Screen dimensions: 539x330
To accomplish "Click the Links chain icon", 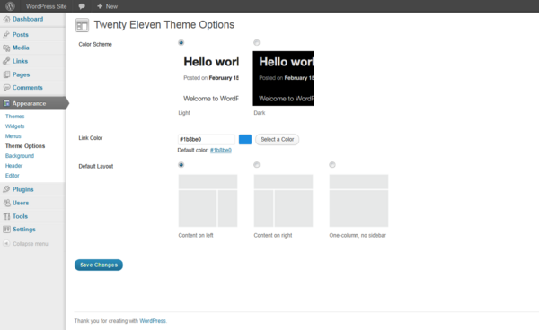I will coord(6,61).
